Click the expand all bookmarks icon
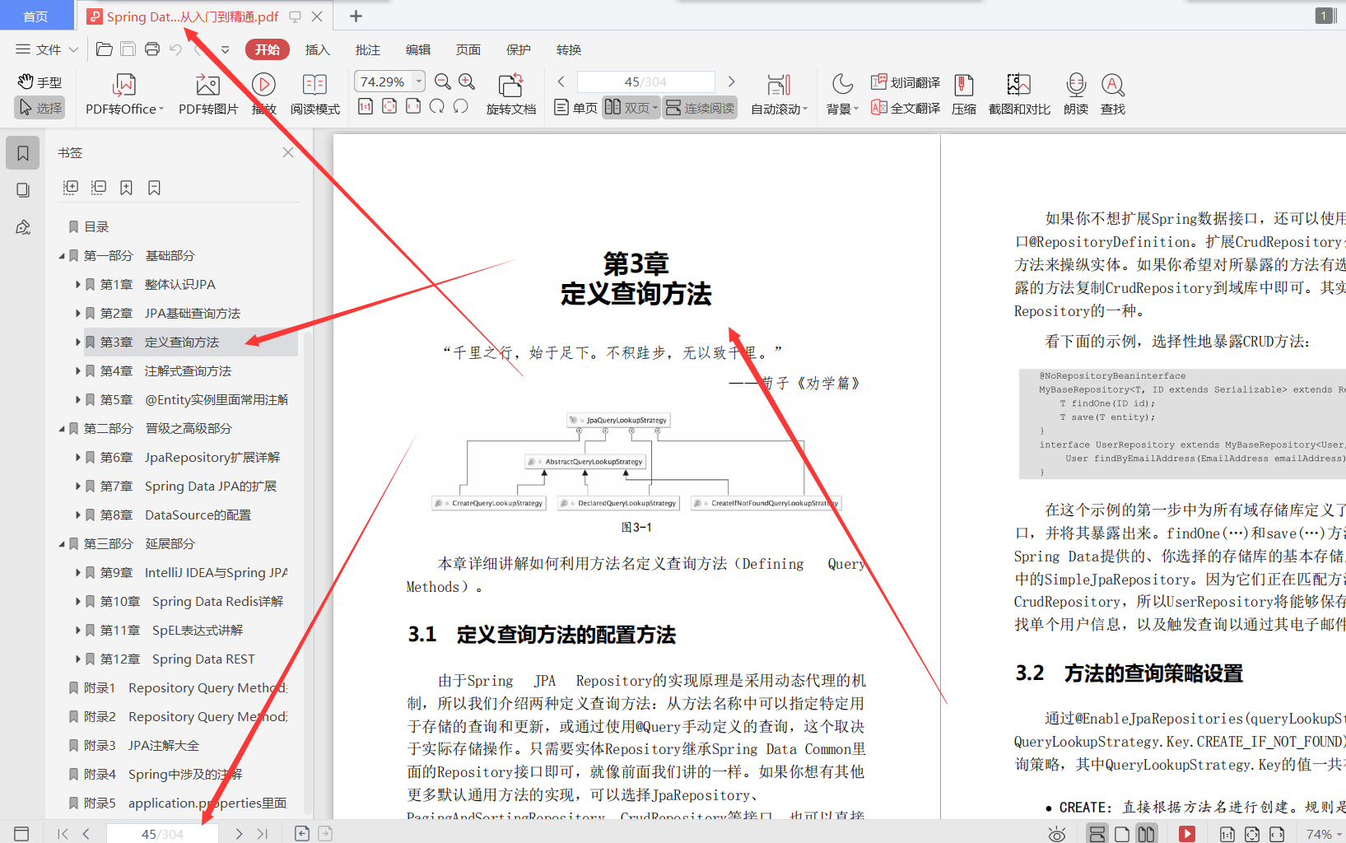This screenshot has width=1346, height=843. click(x=71, y=188)
